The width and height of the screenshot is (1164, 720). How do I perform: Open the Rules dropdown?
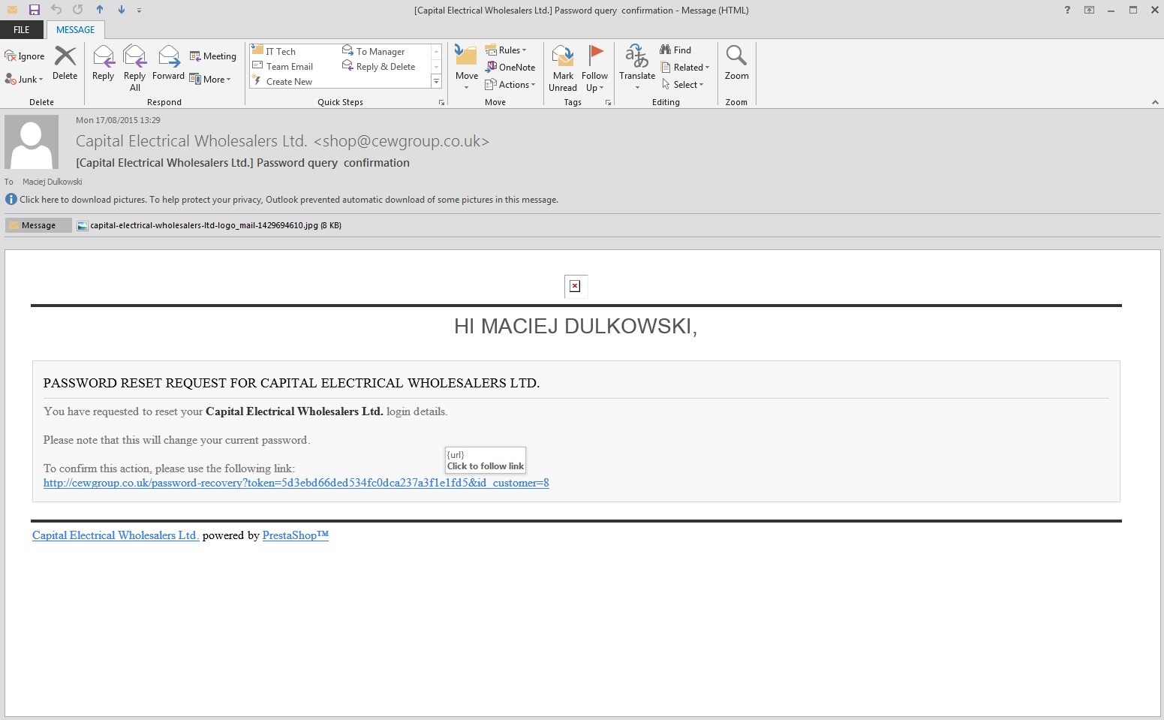507,50
